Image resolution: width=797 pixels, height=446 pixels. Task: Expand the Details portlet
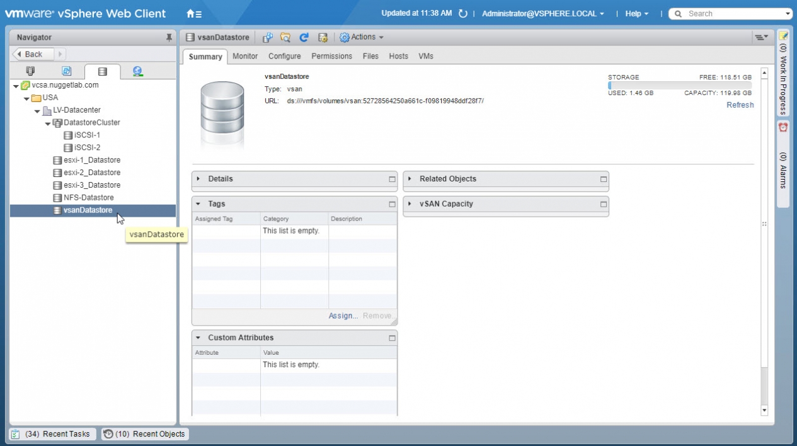(198, 179)
